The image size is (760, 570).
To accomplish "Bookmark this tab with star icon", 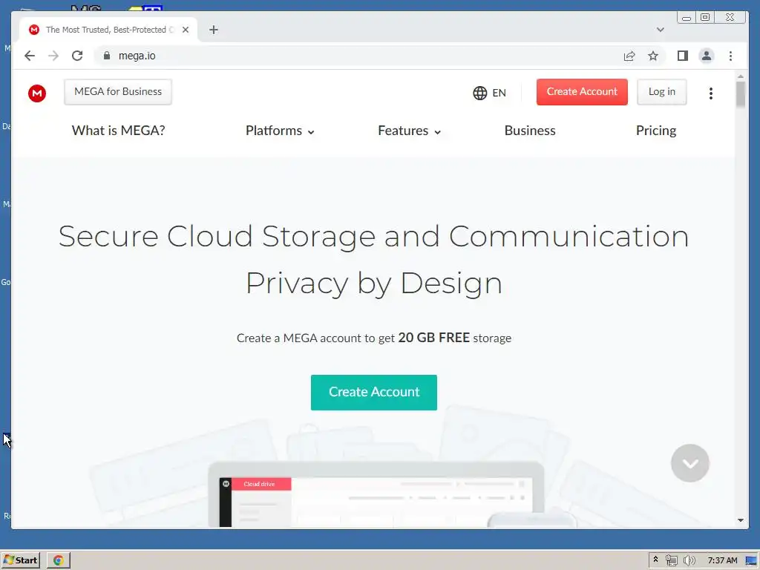I will pyautogui.click(x=653, y=56).
